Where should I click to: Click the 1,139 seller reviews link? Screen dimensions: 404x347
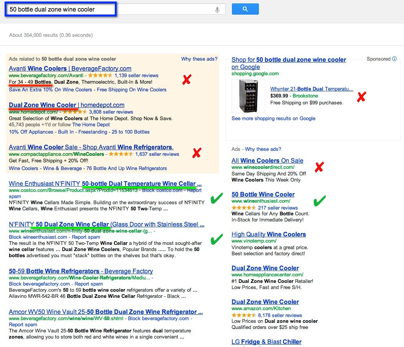coord(136,76)
